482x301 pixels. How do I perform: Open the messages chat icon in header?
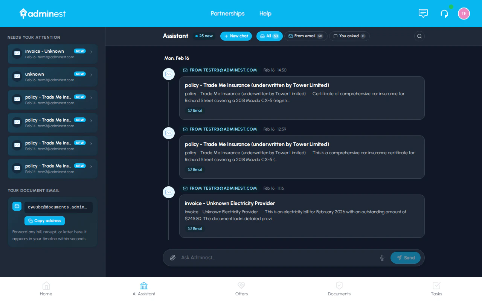[423, 14]
